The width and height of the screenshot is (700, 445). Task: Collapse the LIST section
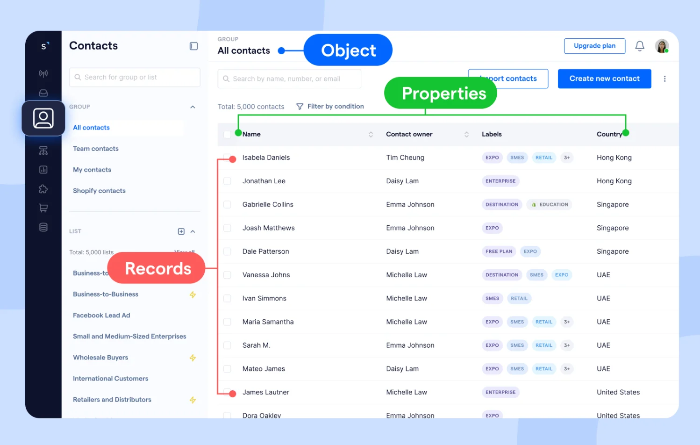click(193, 231)
